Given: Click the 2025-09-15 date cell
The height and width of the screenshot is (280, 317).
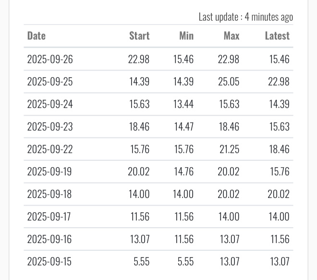Looking at the screenshot, I should [50, 262].
